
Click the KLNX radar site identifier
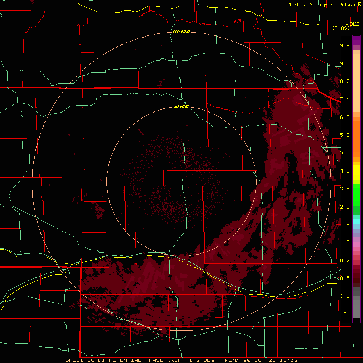pyautogui.click(x=232, y=360)
